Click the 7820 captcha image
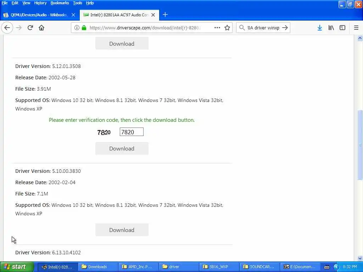The width and height of the screenshot is (363, 272). coord(104,132)
